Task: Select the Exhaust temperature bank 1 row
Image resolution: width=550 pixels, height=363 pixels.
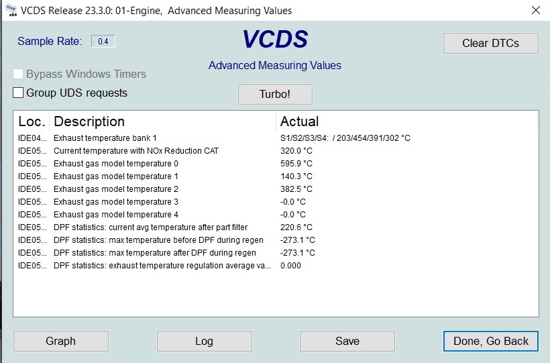Action: (276, 138)
